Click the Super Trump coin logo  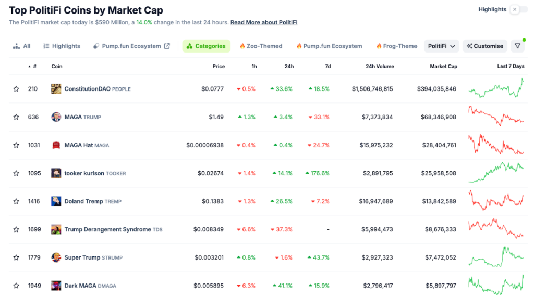click(x=56, y=257)
